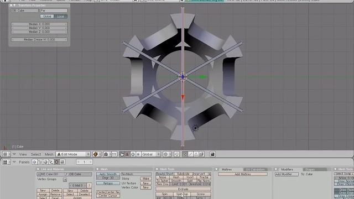Collapse the Transform Properties panel triangle
The image size is (354, 199).
click(x=14, y=5)
